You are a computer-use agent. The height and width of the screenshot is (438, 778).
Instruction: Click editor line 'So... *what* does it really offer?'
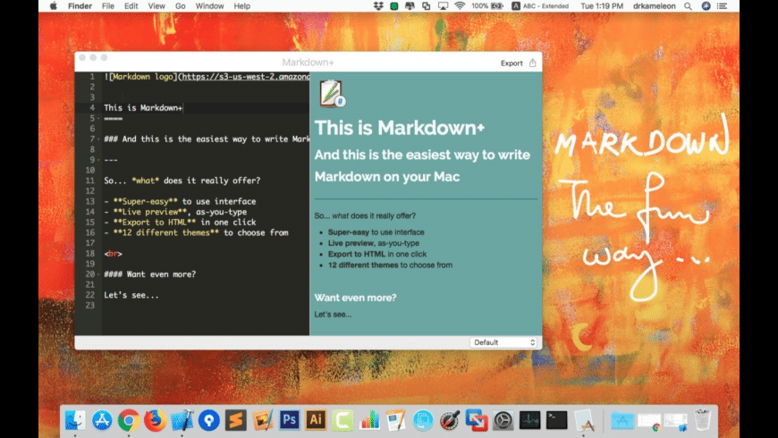182,181
